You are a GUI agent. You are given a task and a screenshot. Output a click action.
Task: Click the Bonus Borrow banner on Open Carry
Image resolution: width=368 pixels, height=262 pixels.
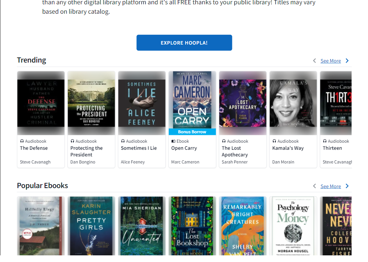192,132
